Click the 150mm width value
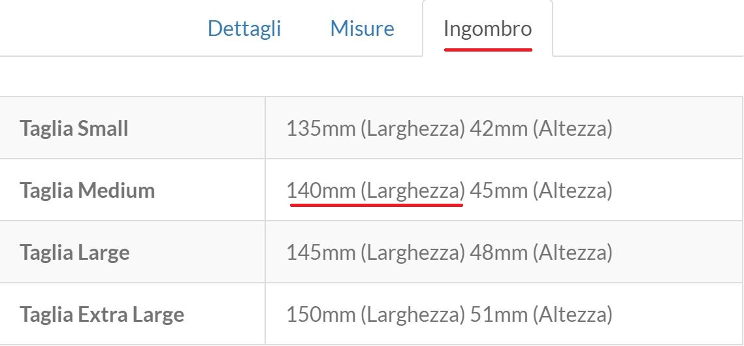744x346 pixels. coord(321,315)
